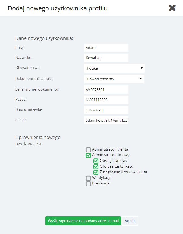Enable the Administrator Klienta checkbox
The image size is (183, 234).
click(x=88, y=150)
